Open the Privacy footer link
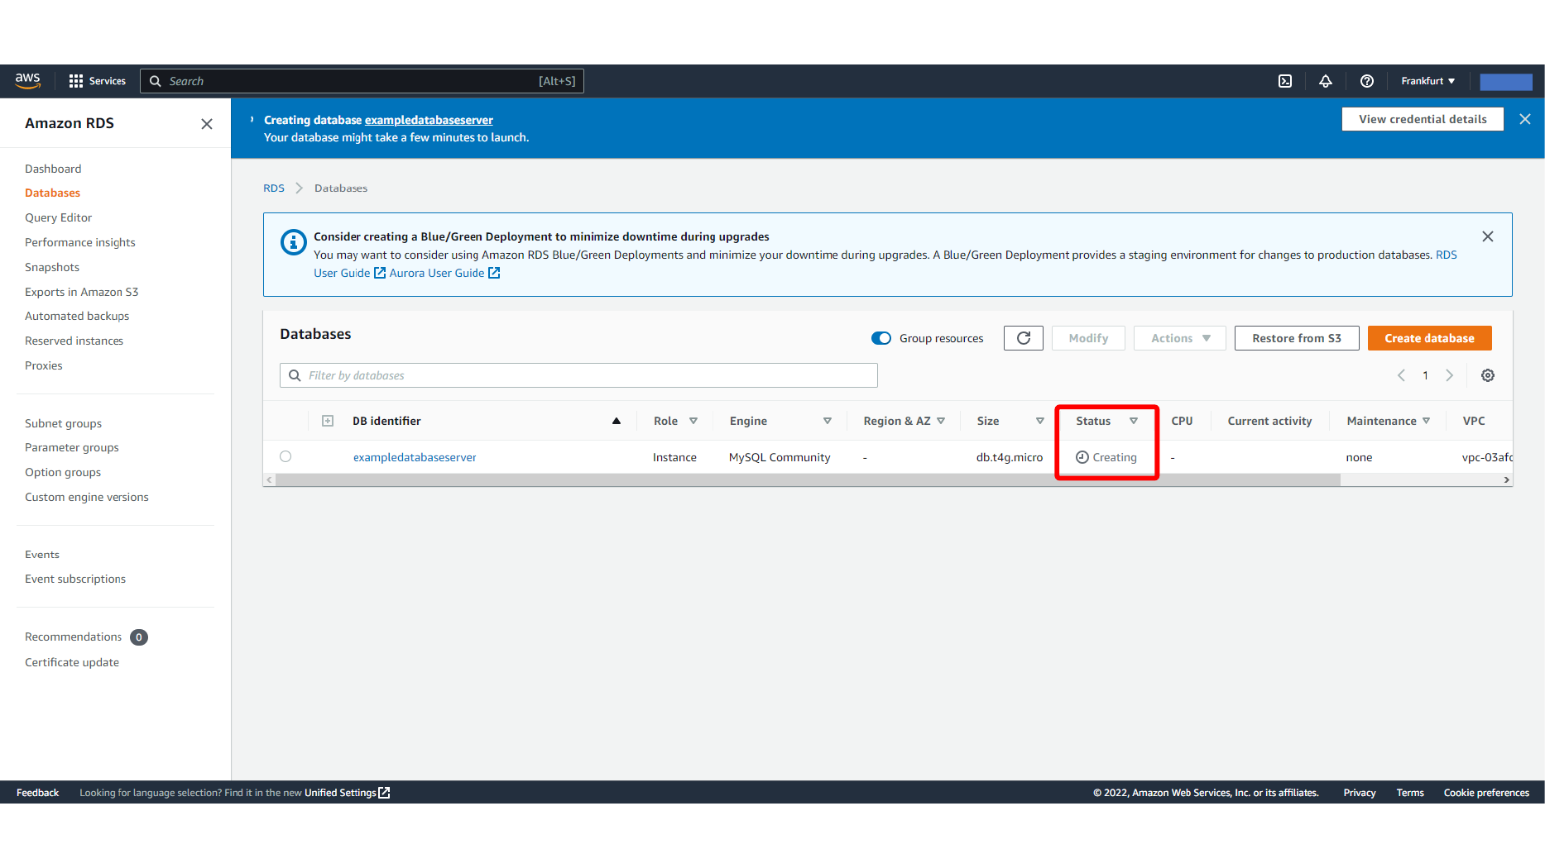1545x868 pixels. (x=1360, y=793)
